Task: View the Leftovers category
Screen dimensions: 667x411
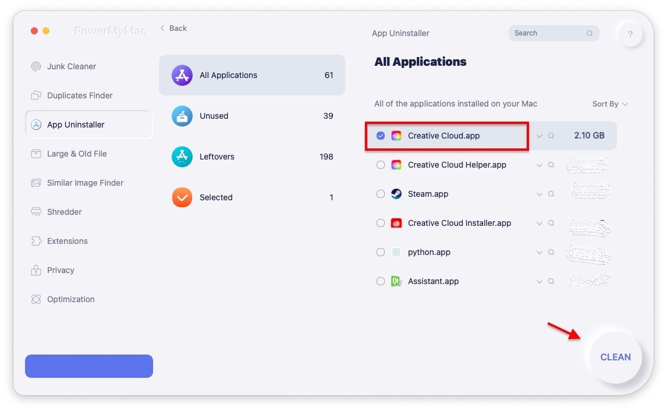Action: (x=218, y=157)
